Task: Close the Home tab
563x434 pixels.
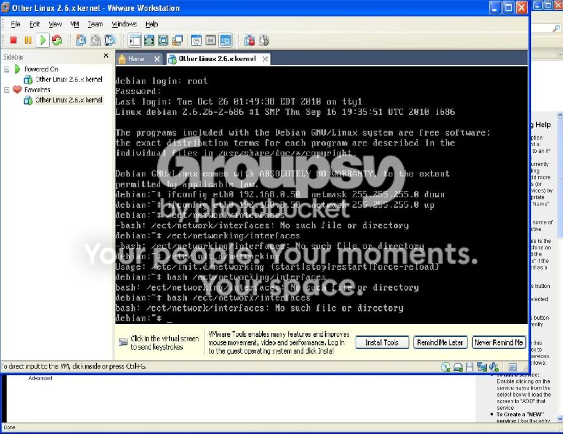Action: 157,59
